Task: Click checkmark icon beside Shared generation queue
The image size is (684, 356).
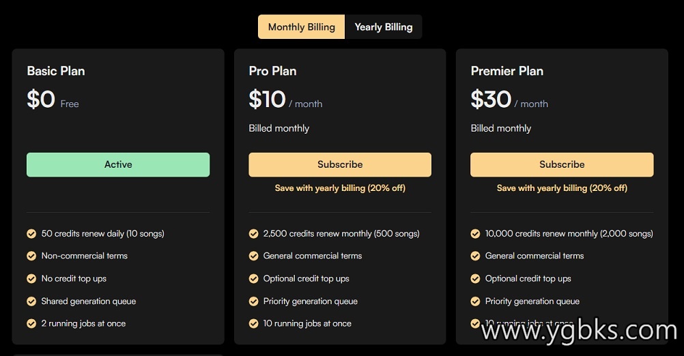Action: point(31,301)
